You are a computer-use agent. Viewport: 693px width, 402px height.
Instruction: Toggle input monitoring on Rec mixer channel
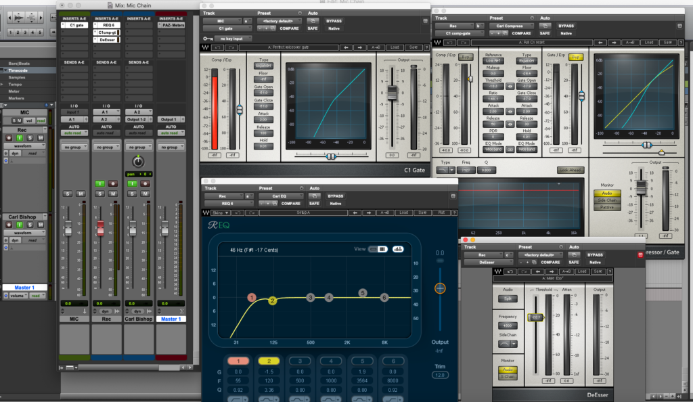pyautogui.click(x=100, y=183)
